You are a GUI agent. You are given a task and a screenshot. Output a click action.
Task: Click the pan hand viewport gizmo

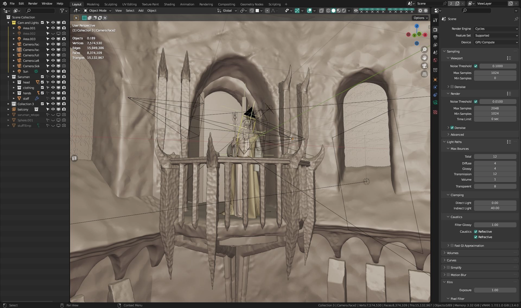(424, 58)
